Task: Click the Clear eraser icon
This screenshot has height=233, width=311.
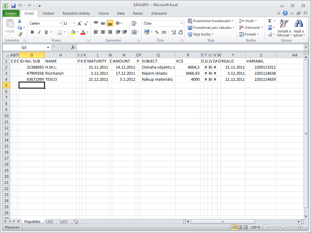Action: pos(270,35)
